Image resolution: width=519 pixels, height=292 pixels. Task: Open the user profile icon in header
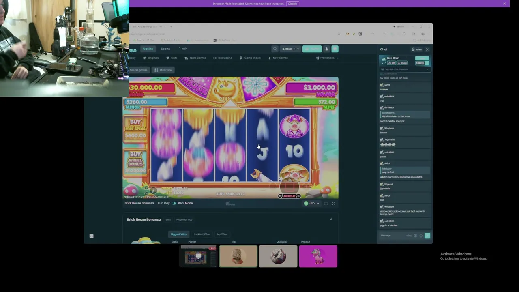326,49
